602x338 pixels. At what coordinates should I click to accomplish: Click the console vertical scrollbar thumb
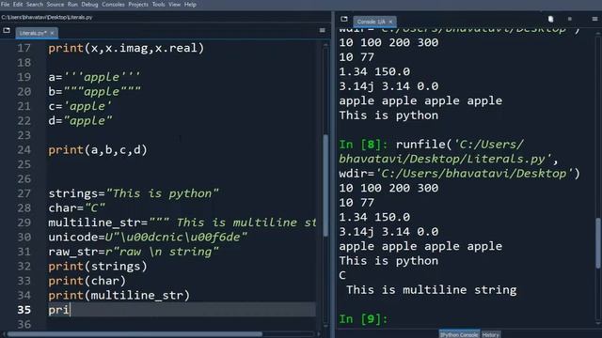click(x=598, y=243)
